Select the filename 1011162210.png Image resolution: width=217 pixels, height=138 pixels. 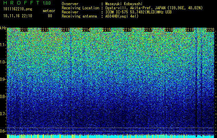[x=18, y=9]
